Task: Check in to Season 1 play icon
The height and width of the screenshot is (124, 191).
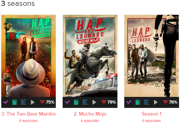Action: 156,102
